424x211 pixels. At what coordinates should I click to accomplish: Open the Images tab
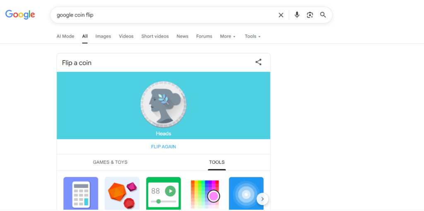click(103, 36)
